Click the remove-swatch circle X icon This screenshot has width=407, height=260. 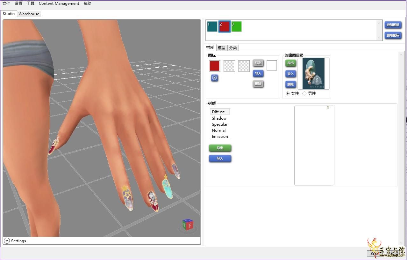(215, 78)
